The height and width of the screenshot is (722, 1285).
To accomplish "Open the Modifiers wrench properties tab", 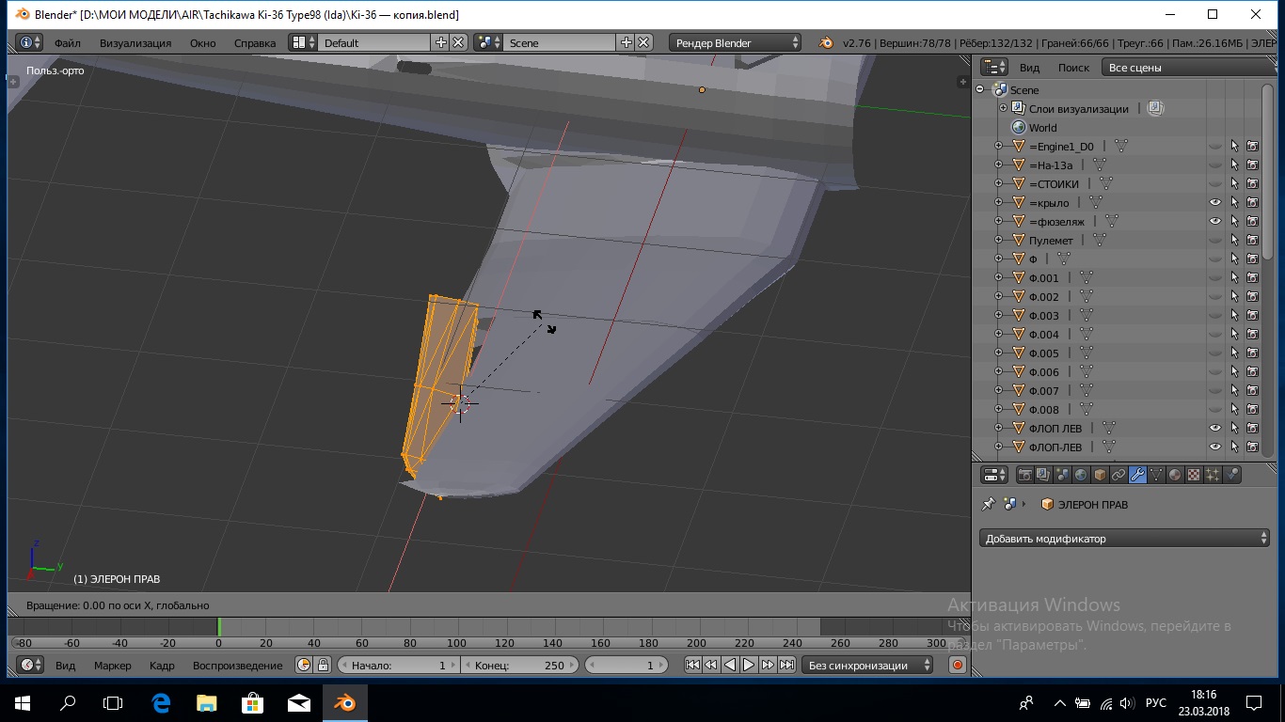I will [x=1137, y=475].
